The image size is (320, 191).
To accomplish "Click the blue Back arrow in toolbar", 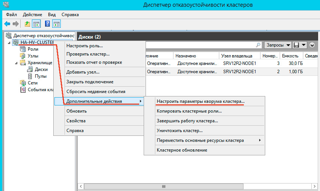I will [7, 24].
